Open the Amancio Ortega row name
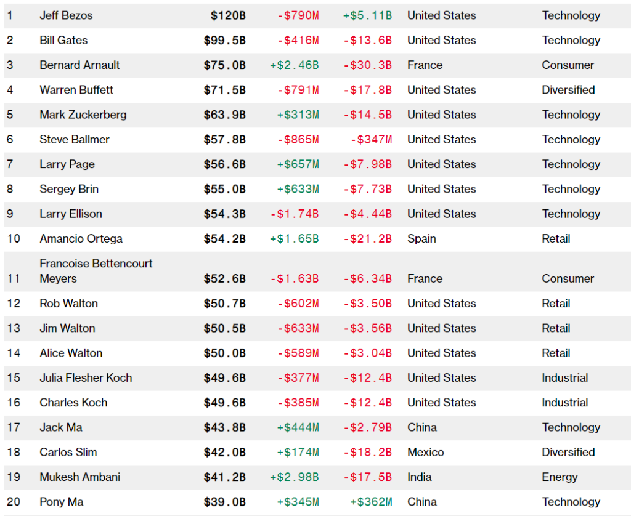 click(x=81, y=238)
